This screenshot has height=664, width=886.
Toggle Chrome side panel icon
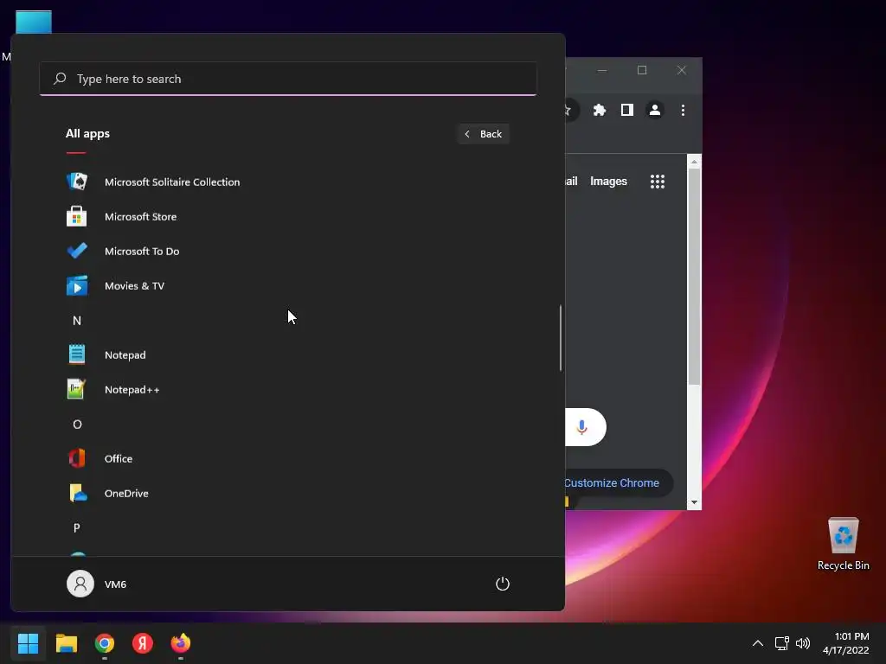pyautogui.click(x=627, y=110)
